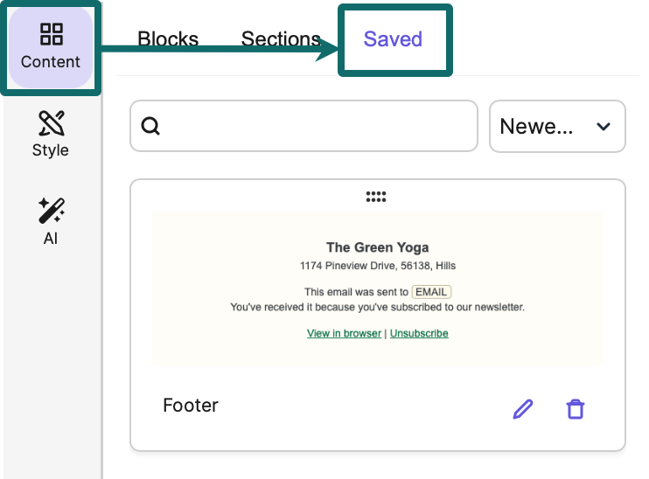649x479 pixels.
Task: Click the Pineview Drive address text
Action: click(377, 266)
